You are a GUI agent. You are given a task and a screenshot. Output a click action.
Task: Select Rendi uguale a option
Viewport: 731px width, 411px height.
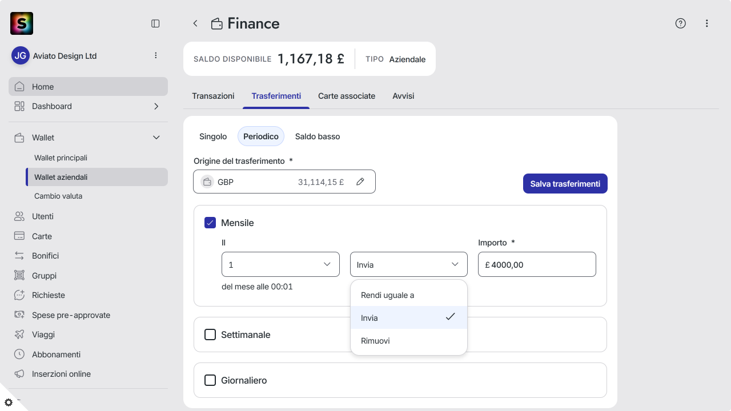point(409,295)
